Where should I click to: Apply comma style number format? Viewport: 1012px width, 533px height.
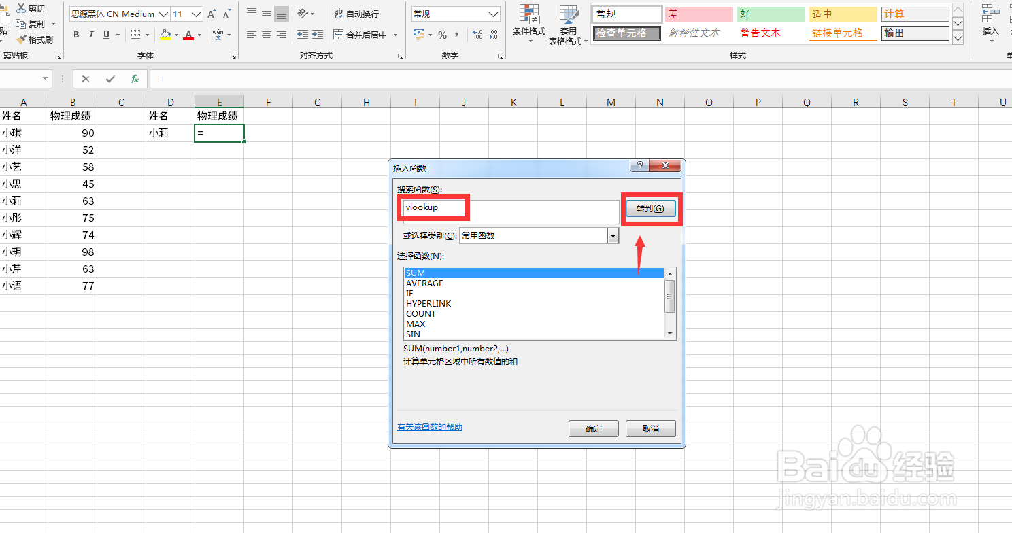tap(457, 35)
